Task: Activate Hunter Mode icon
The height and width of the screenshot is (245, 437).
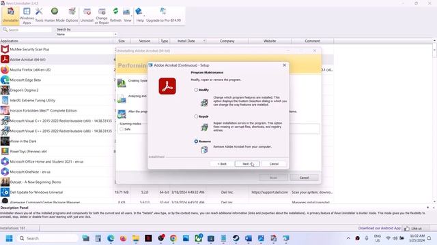Action: (55, 15)
